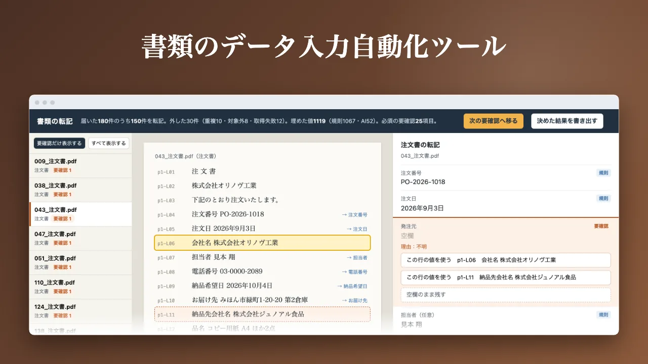Open 038_注文書.pdf in the file list

click(x=80, y=190)
